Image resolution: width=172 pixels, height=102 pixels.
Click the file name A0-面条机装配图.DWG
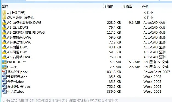[24, 23]
